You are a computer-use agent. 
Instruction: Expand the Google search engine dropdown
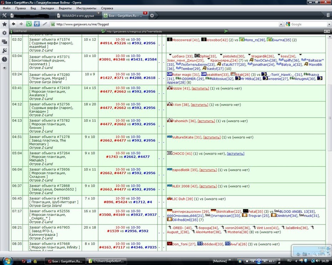pyautogui.click(x=329, y=24)
